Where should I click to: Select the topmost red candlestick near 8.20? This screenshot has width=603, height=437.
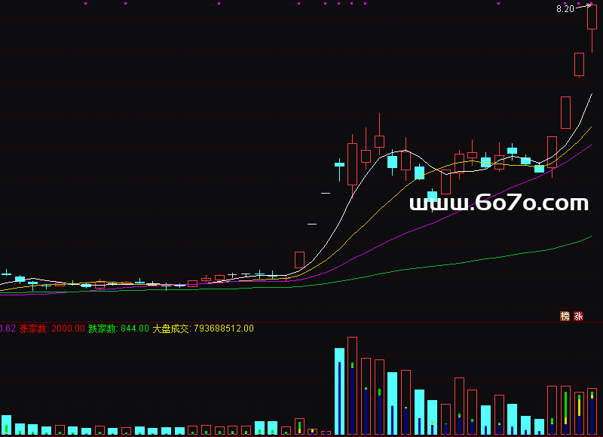(x=592, y=17)
